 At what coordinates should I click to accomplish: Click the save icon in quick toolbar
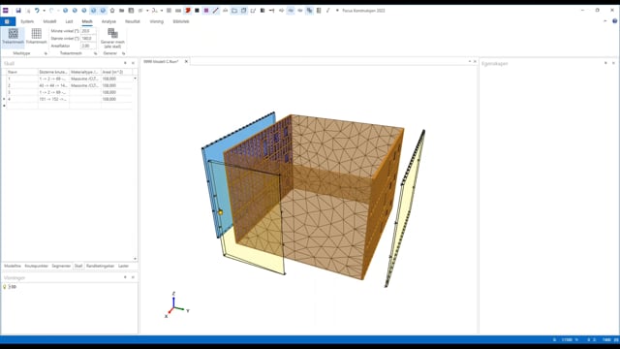[x=18, y=11]
